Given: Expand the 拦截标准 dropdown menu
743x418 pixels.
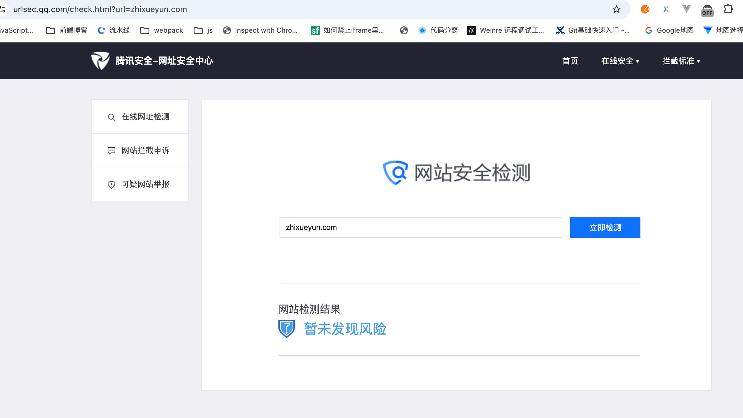Looking at the screenshot, I should point(681,61).
